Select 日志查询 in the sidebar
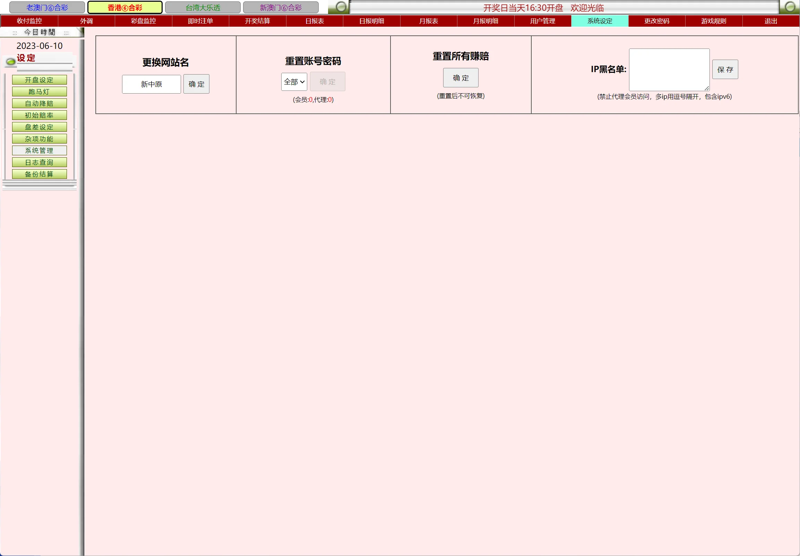The image size is (800, 556). point(40,162)
